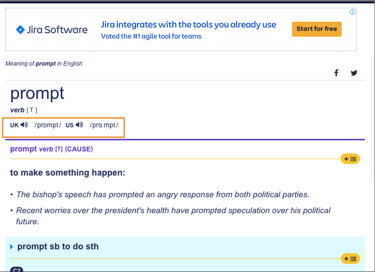This screenshot has width=375, height=272.
Task: Click the UK transcription /prɒmpt/
Action: [48, 125]
